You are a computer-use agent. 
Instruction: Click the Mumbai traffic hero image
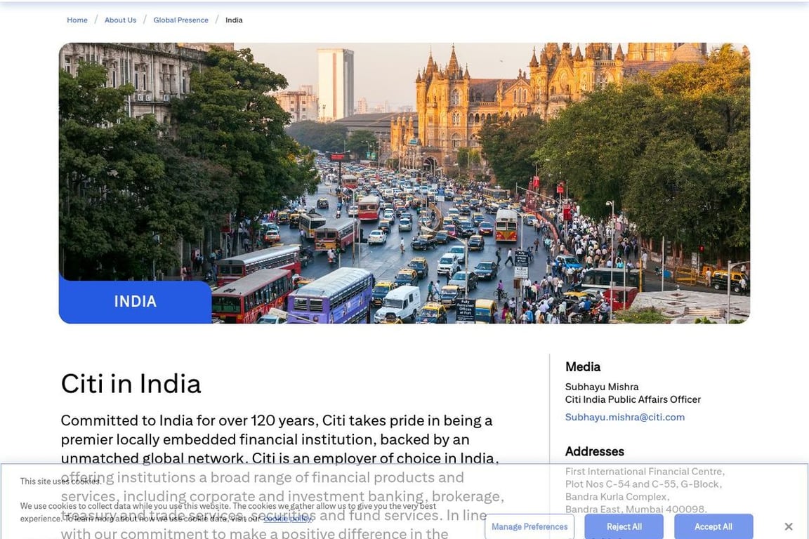[x=404, y=183]
